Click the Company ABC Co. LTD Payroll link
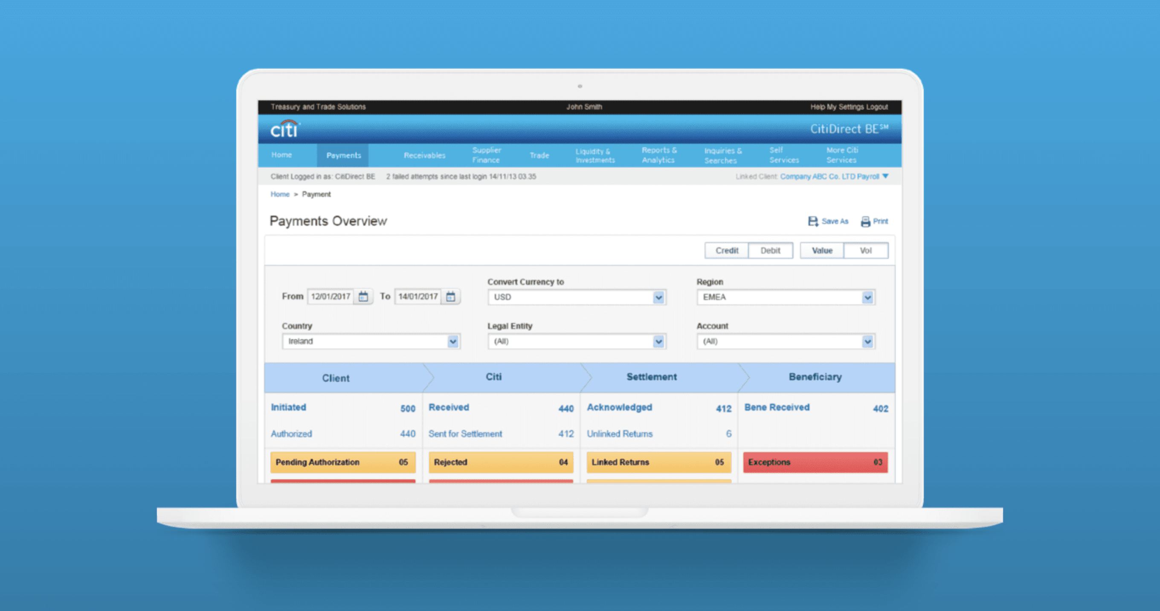This screenshot has width=1160, height=611. [x=829, y=176]
